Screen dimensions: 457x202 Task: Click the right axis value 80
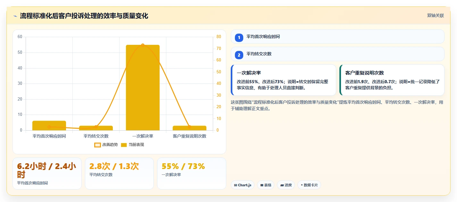[x=219, y=37]
